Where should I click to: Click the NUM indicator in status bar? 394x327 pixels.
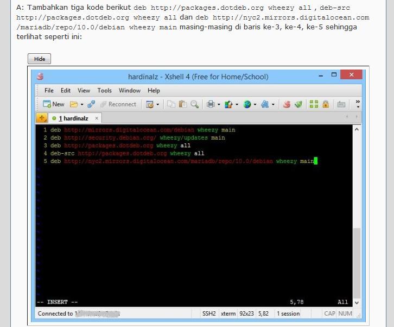coord(345,313)
